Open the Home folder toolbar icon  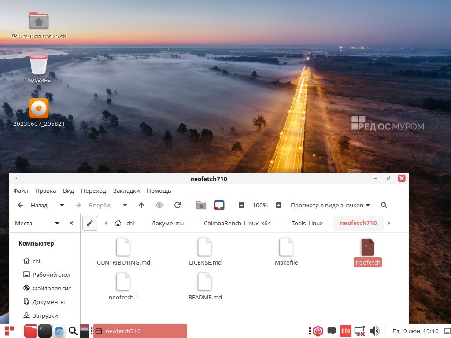201,205
